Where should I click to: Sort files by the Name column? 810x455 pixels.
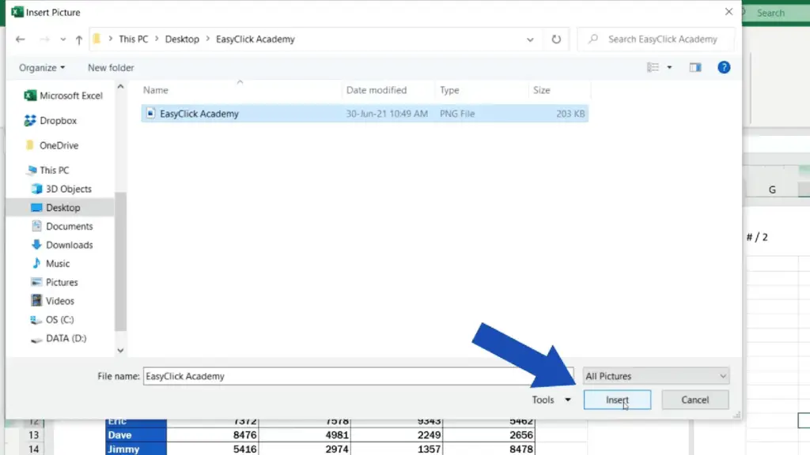tap(156, 90)
